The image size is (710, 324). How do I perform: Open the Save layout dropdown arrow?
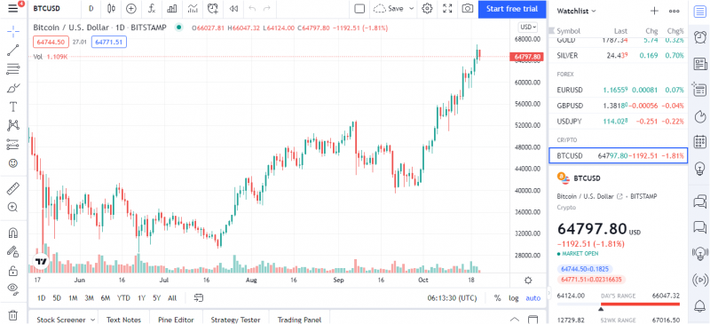[411, 8]
